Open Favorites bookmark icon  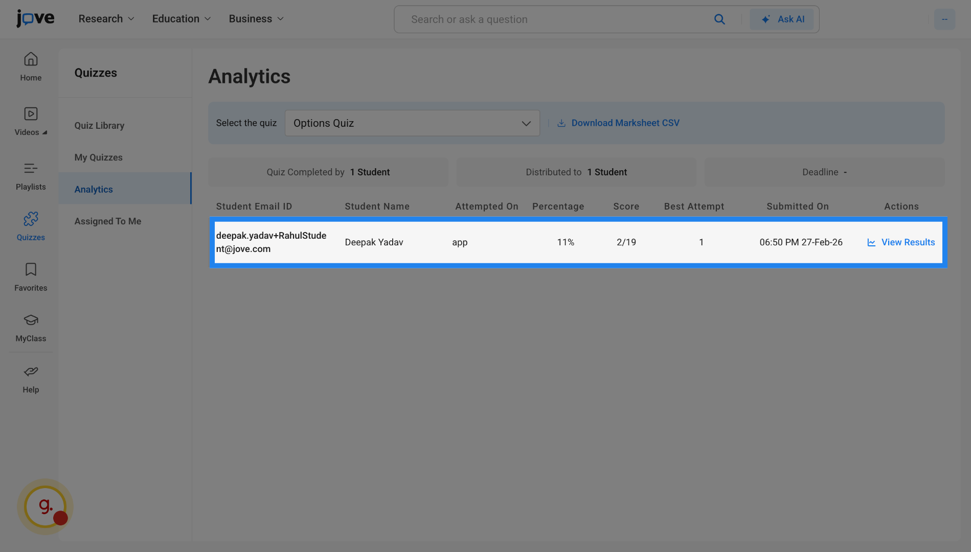click(x=31, y=270)
